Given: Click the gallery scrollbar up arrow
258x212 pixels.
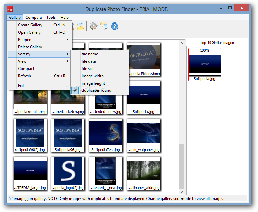Looking at the screenshot, I should tap(182, 43).
